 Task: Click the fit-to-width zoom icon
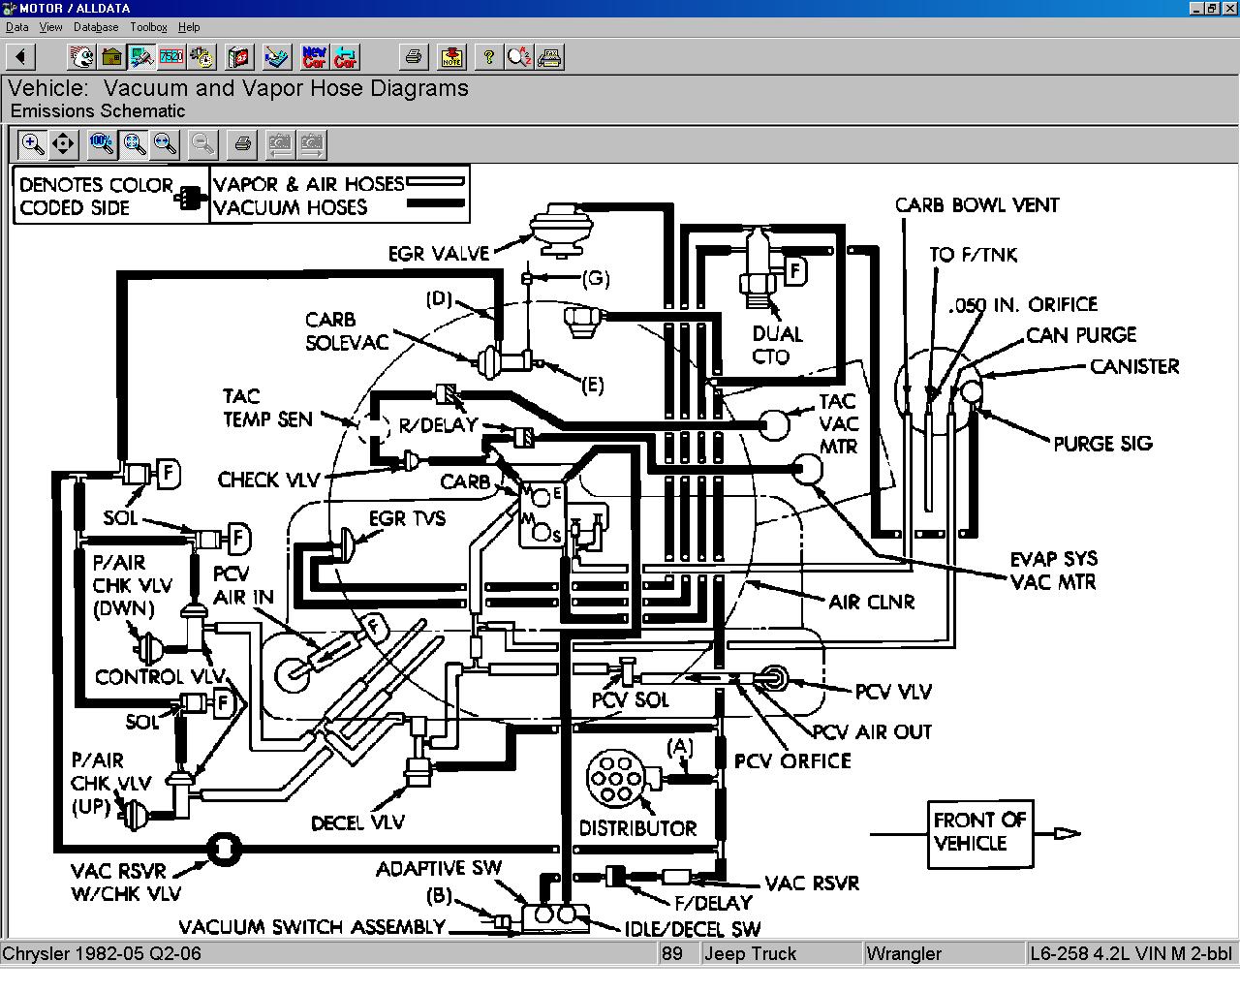(165, 144)
